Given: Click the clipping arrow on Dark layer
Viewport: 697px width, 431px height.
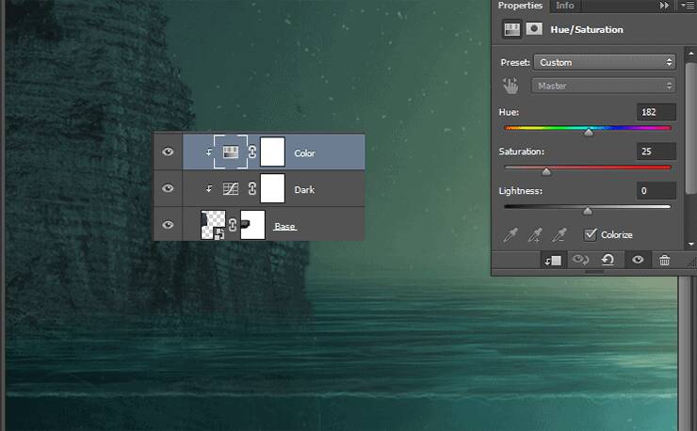Looking at the screenshot, I should coord(209,189).
